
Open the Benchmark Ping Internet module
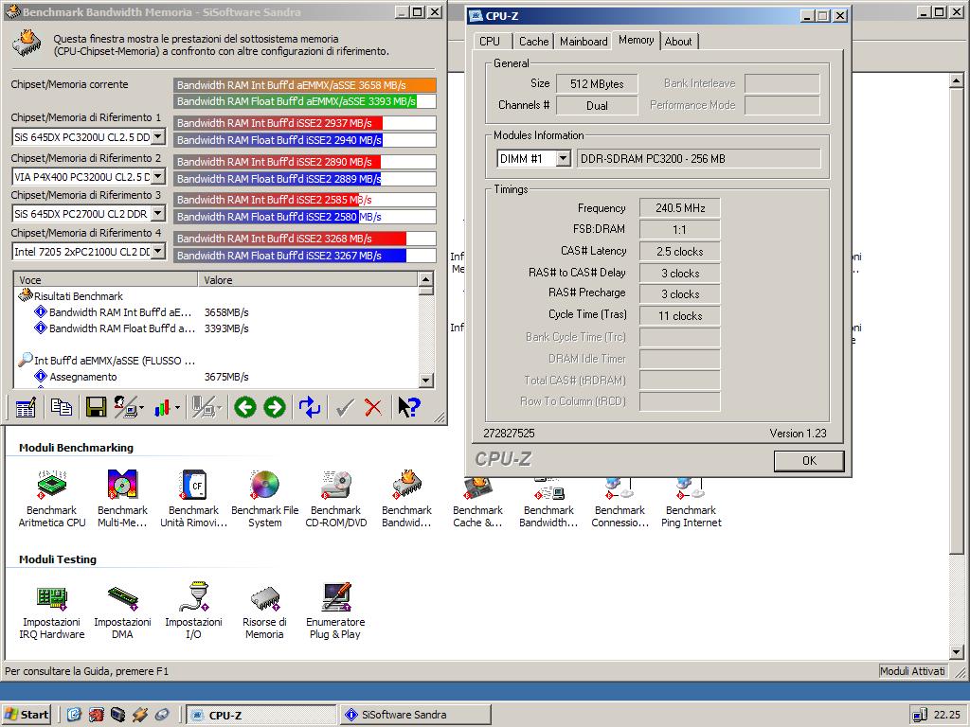click(x=691, y=504)
